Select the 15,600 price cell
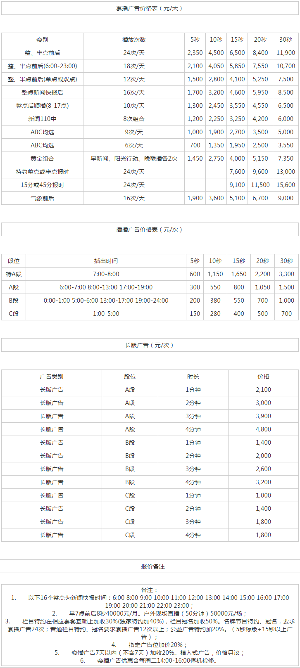 click(x=286, y=185)
